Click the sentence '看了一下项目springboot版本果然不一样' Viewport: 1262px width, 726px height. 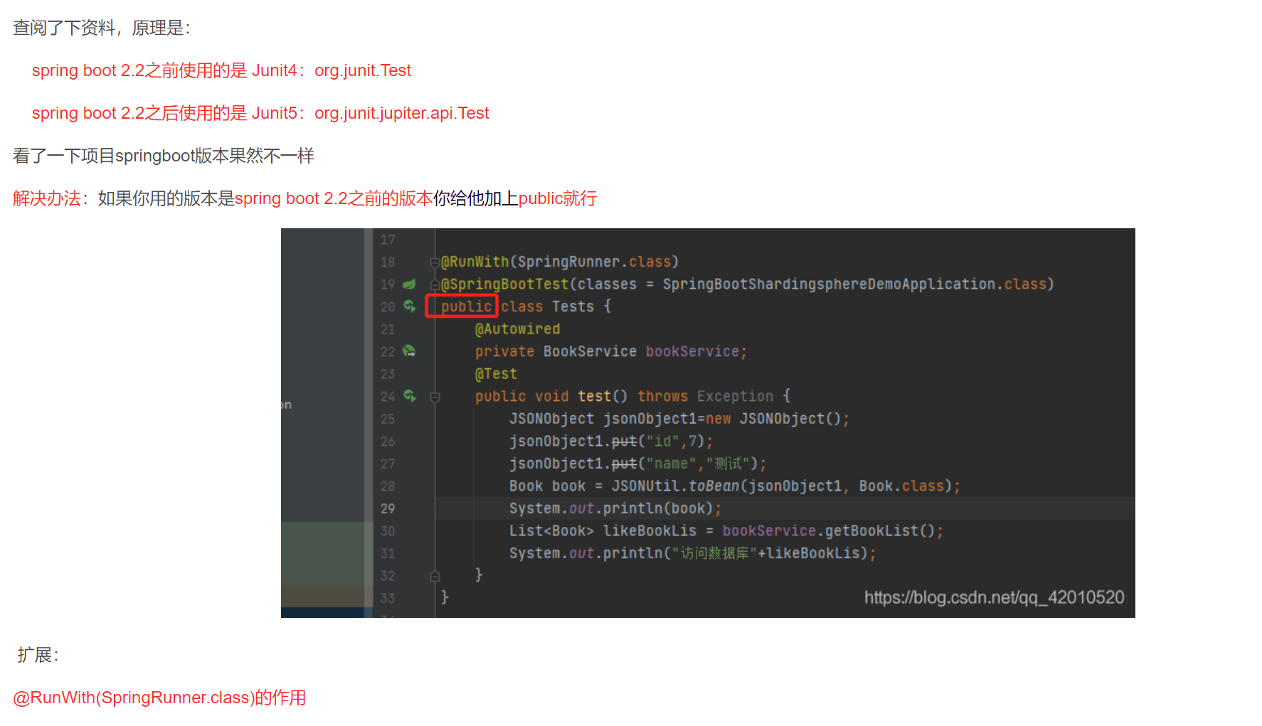164,156
